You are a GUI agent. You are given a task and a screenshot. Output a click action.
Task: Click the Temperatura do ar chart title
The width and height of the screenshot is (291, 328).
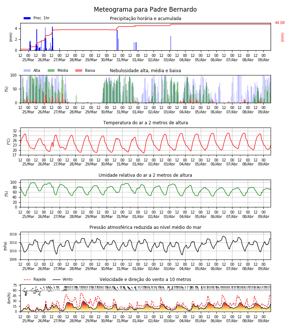pos(145,123)
